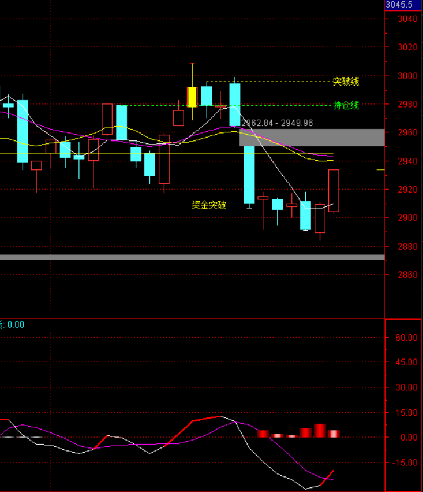Click the 60.00 indicator axis label

tap(407, 338)
